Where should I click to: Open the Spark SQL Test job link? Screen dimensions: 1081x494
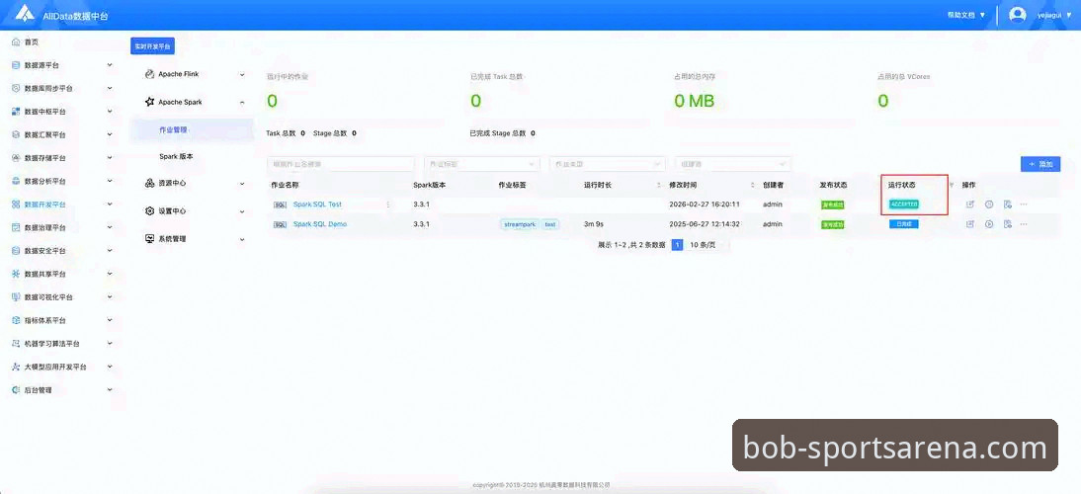point(317,205)
